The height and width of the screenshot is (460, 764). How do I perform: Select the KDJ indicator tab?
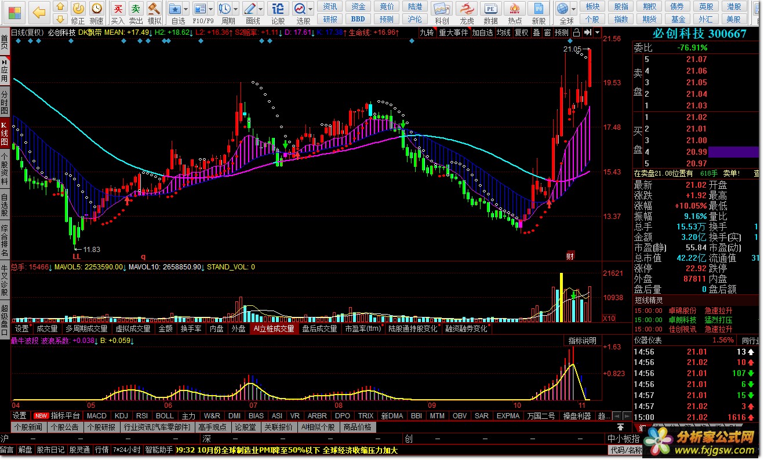click(121, 415)
